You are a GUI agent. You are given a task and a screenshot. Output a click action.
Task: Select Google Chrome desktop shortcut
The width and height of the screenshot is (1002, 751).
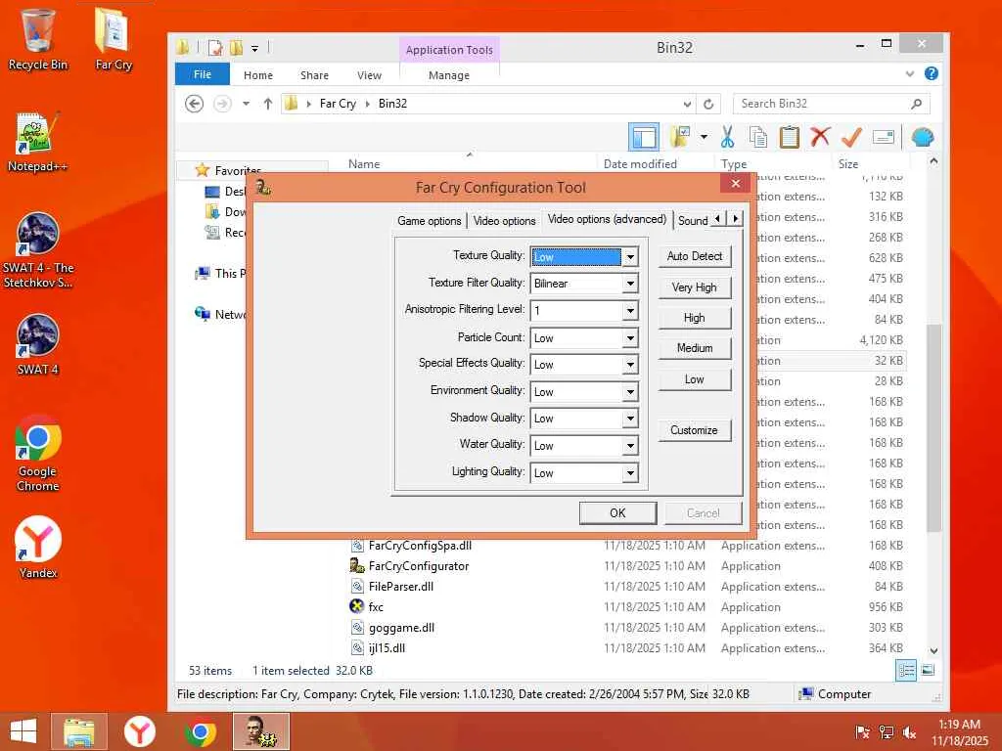pos(38,454)
